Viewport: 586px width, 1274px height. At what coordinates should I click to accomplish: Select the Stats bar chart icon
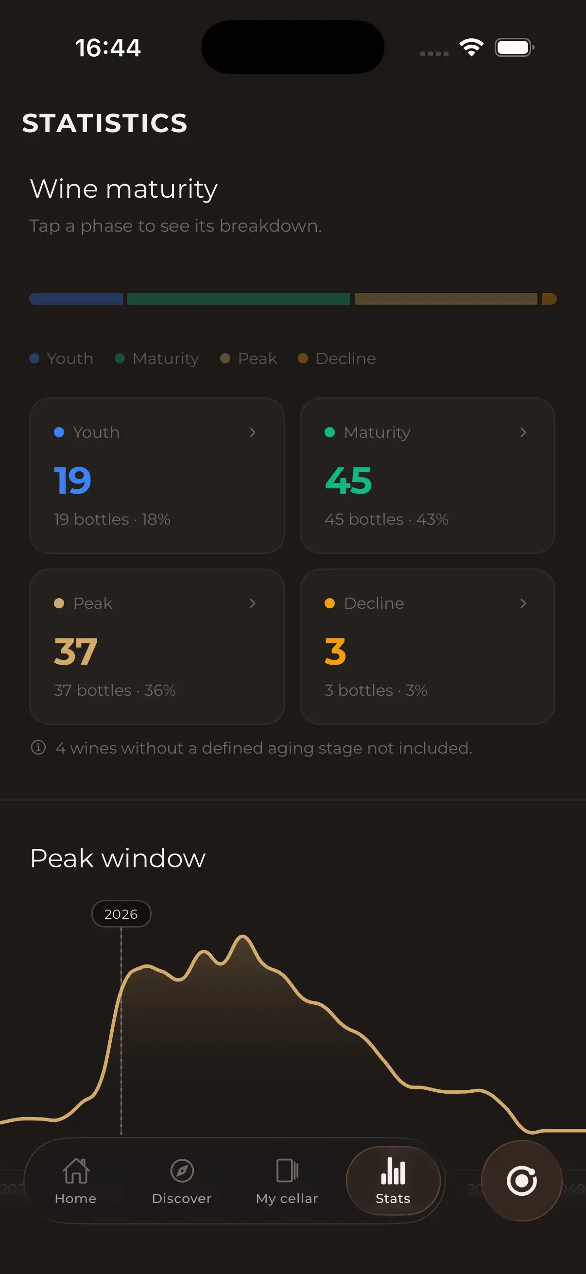click(393, 1171)
